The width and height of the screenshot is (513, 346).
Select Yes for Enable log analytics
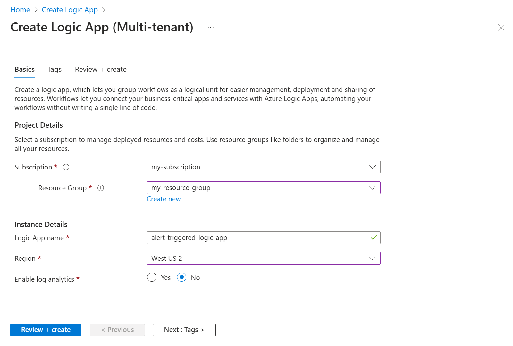(152, 277)
